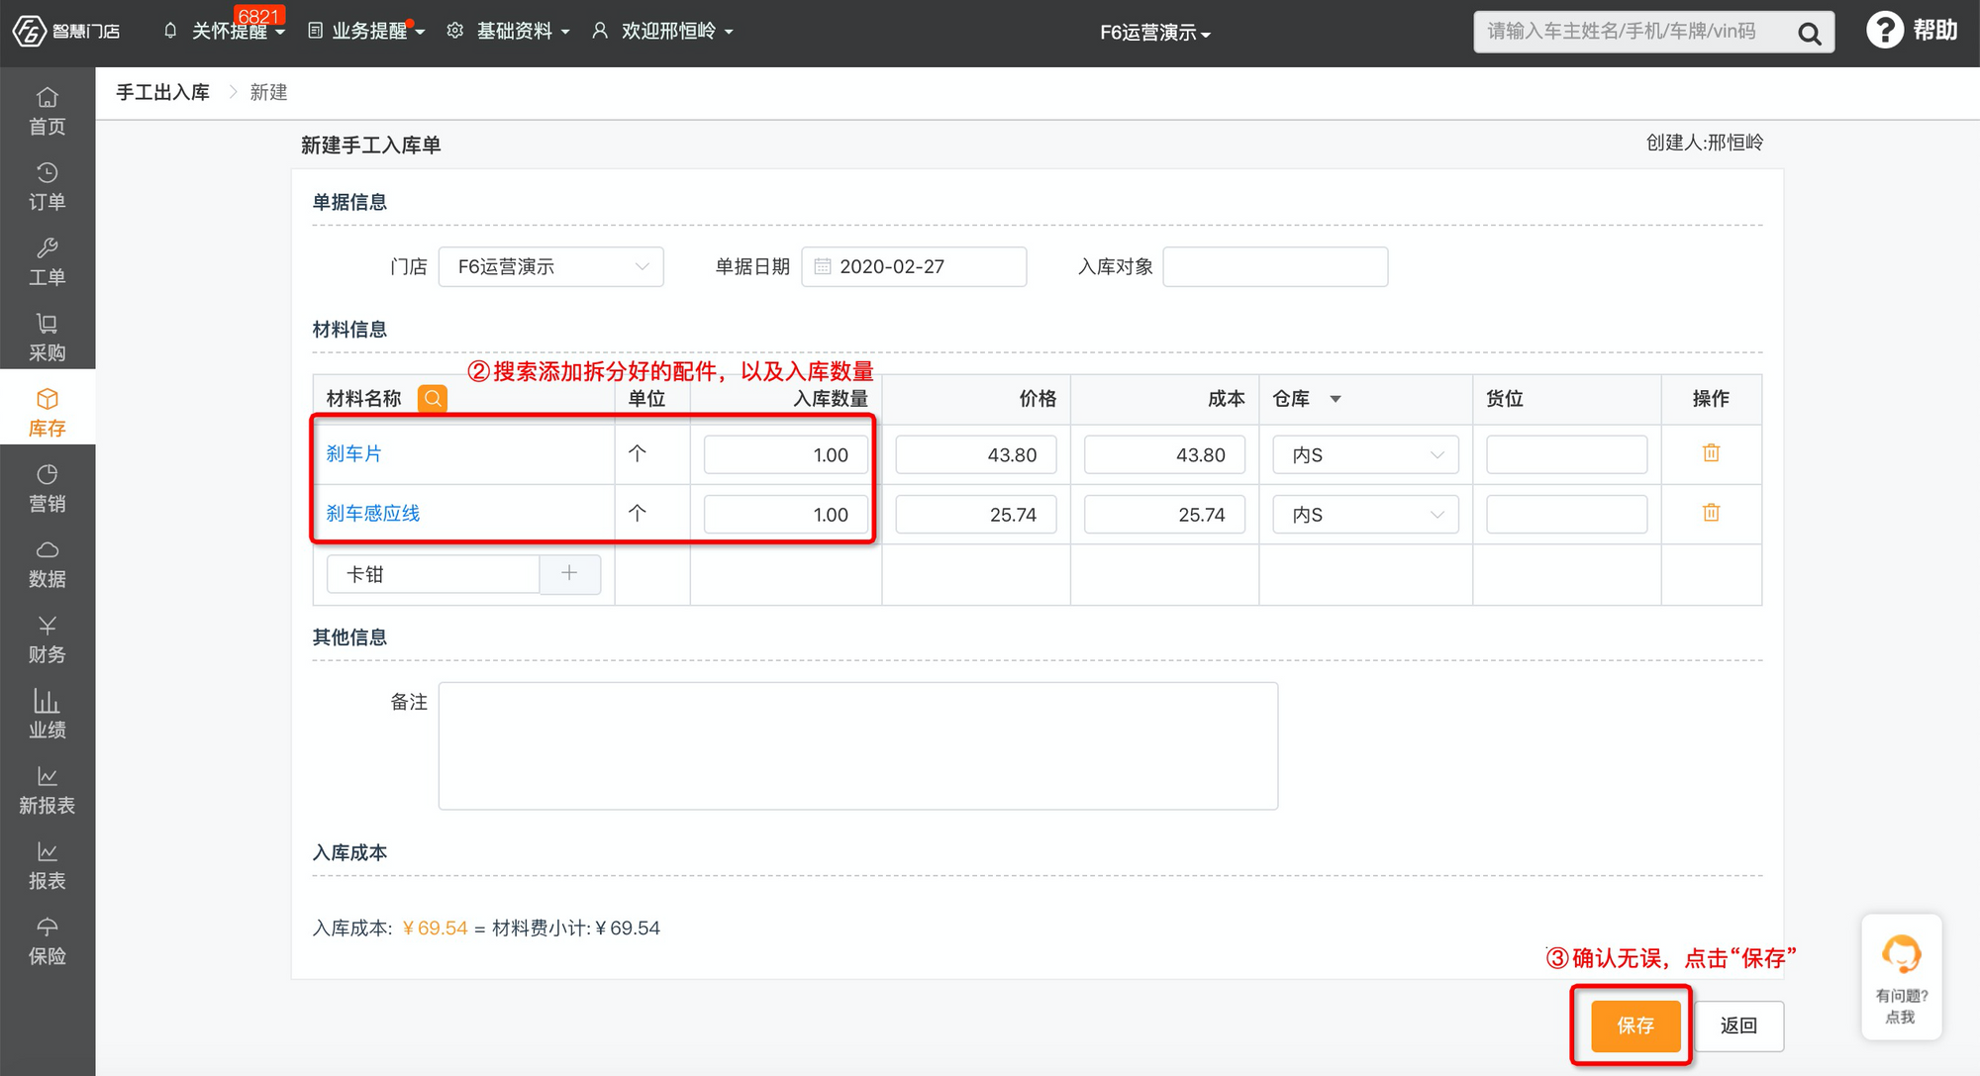Open the 财务 finance sidebar item
1980x1076 pixels.
pos(48,638)
